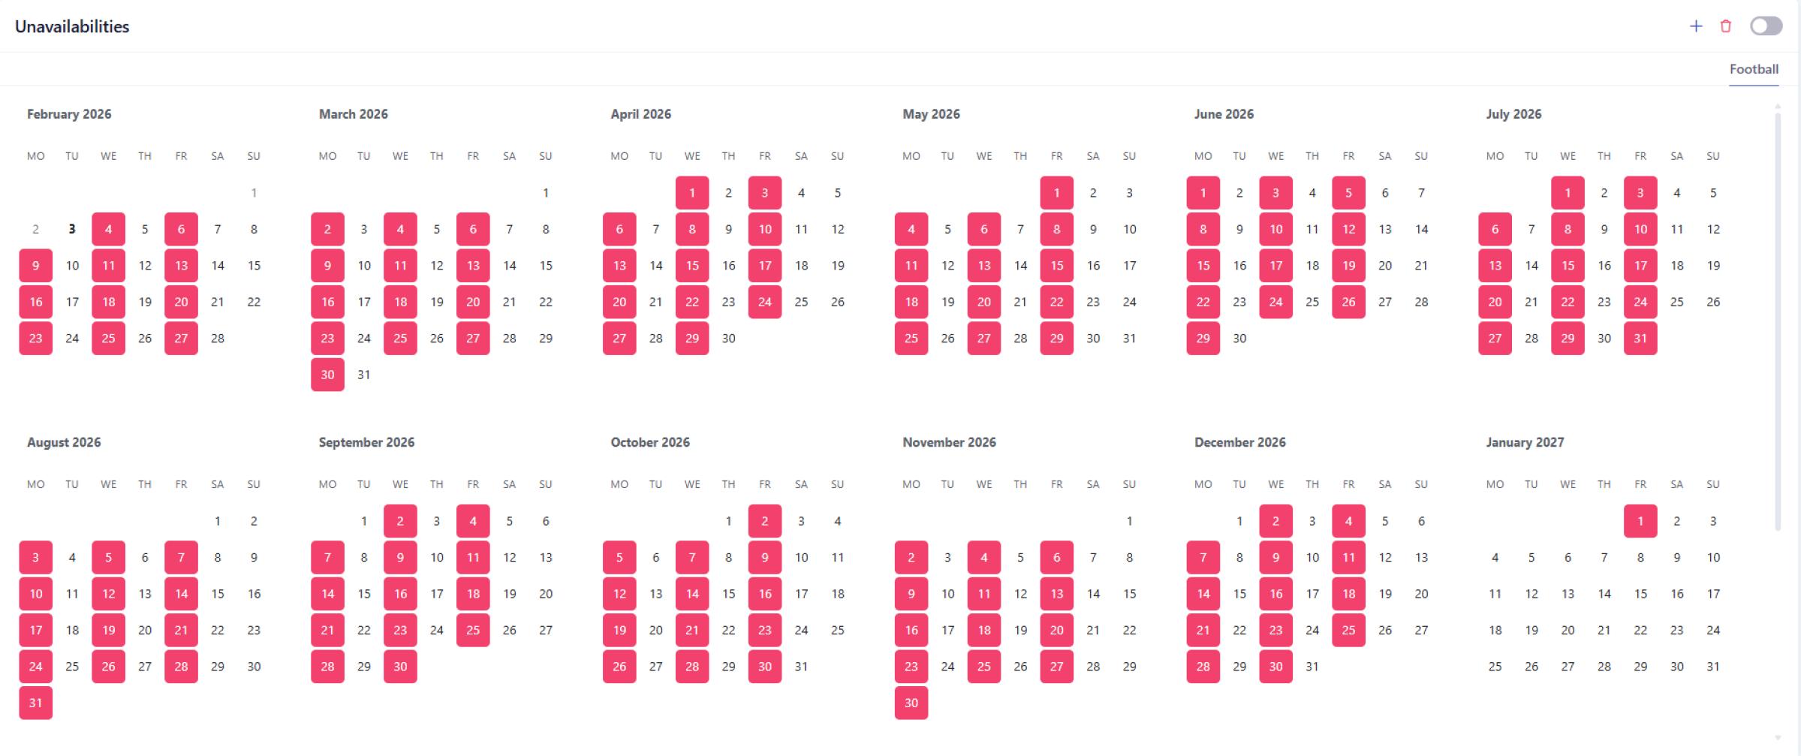Click March 30, 2026 on the calendar
Screen dimensions: 1801x756
[327, 375]
